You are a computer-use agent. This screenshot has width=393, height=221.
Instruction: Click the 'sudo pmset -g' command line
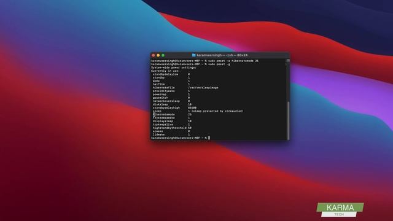point(219,64)
